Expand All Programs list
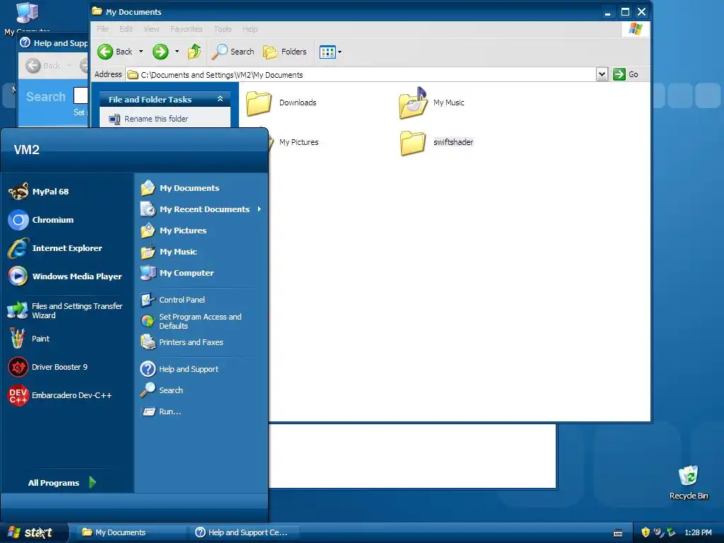The height and width of the screenshot is (543, 724). tap(62, 482)
